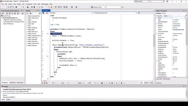This screenshot has height=106, width=188.
Task: Toggle the ElevationRequired checkbox
Action: 174,57
